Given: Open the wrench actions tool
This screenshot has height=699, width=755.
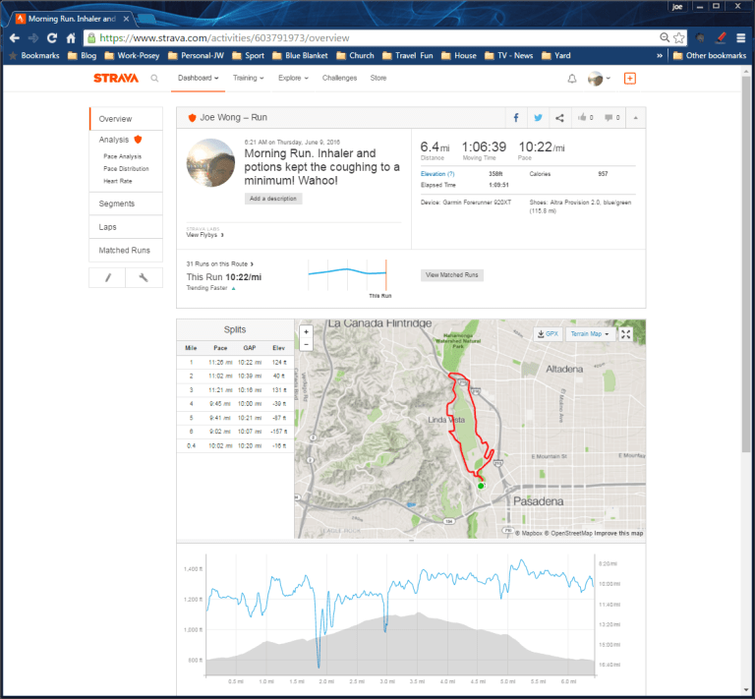Looking at the screenshot, I should (144, 278).
